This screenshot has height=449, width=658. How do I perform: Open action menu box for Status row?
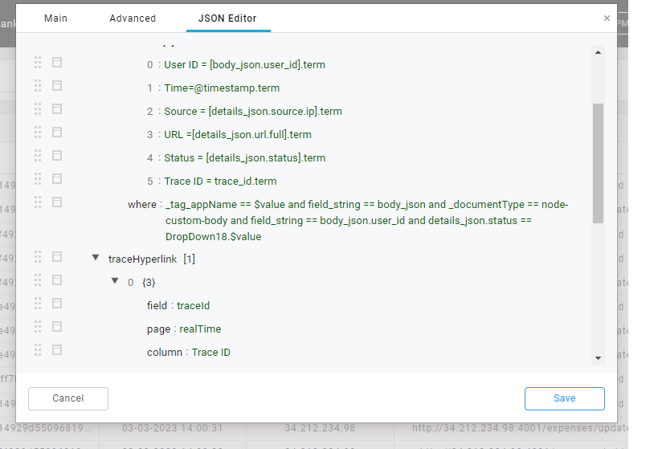click(x=57, y=156)
